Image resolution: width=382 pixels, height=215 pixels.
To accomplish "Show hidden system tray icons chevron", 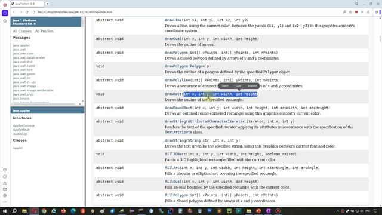I will tap(338, 211).
